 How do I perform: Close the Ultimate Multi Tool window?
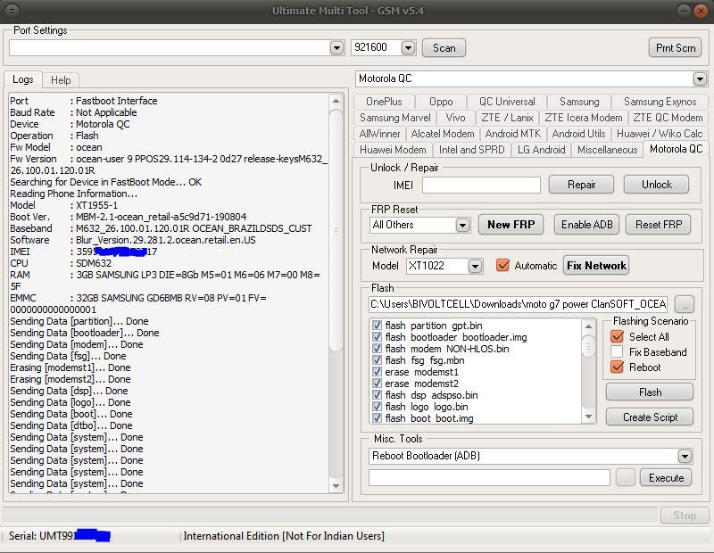(x=701, y=11)
